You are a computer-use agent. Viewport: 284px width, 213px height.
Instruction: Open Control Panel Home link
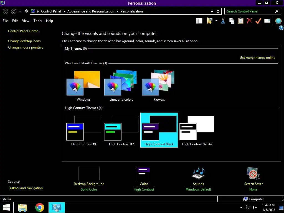23,31
